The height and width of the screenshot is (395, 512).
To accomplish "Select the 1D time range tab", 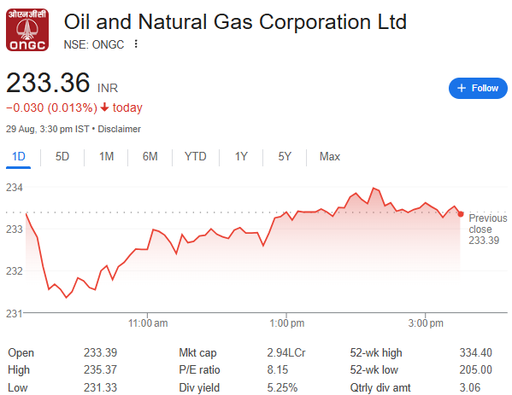I will 19,157.
